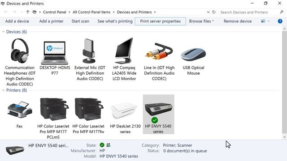287x161 pixels.
Task: Select the USB Optical Mouse icon
Action: tap(193, 55)
